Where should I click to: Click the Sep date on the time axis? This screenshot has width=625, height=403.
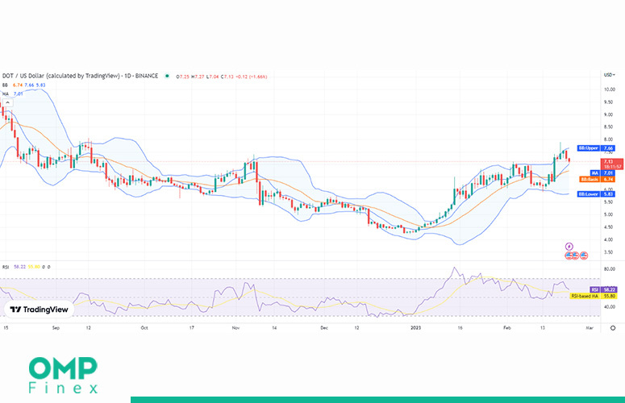pyautogui.click(x=56, y=328)
